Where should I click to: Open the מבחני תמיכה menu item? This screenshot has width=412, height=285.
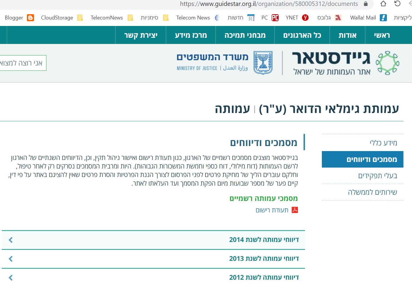[x=245, y=35]
